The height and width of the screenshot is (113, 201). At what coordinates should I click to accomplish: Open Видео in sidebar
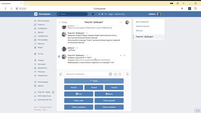(40, 47)
